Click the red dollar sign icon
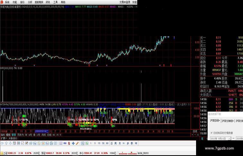The image size is (243, 156). [69, 143]
